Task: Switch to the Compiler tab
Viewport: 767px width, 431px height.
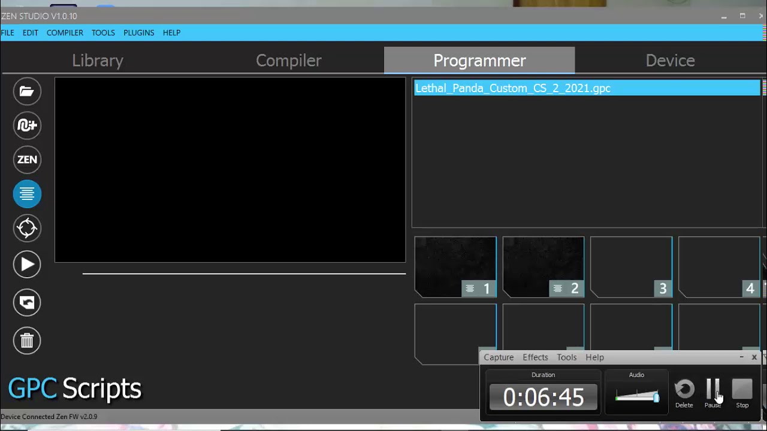Action: 289,60
